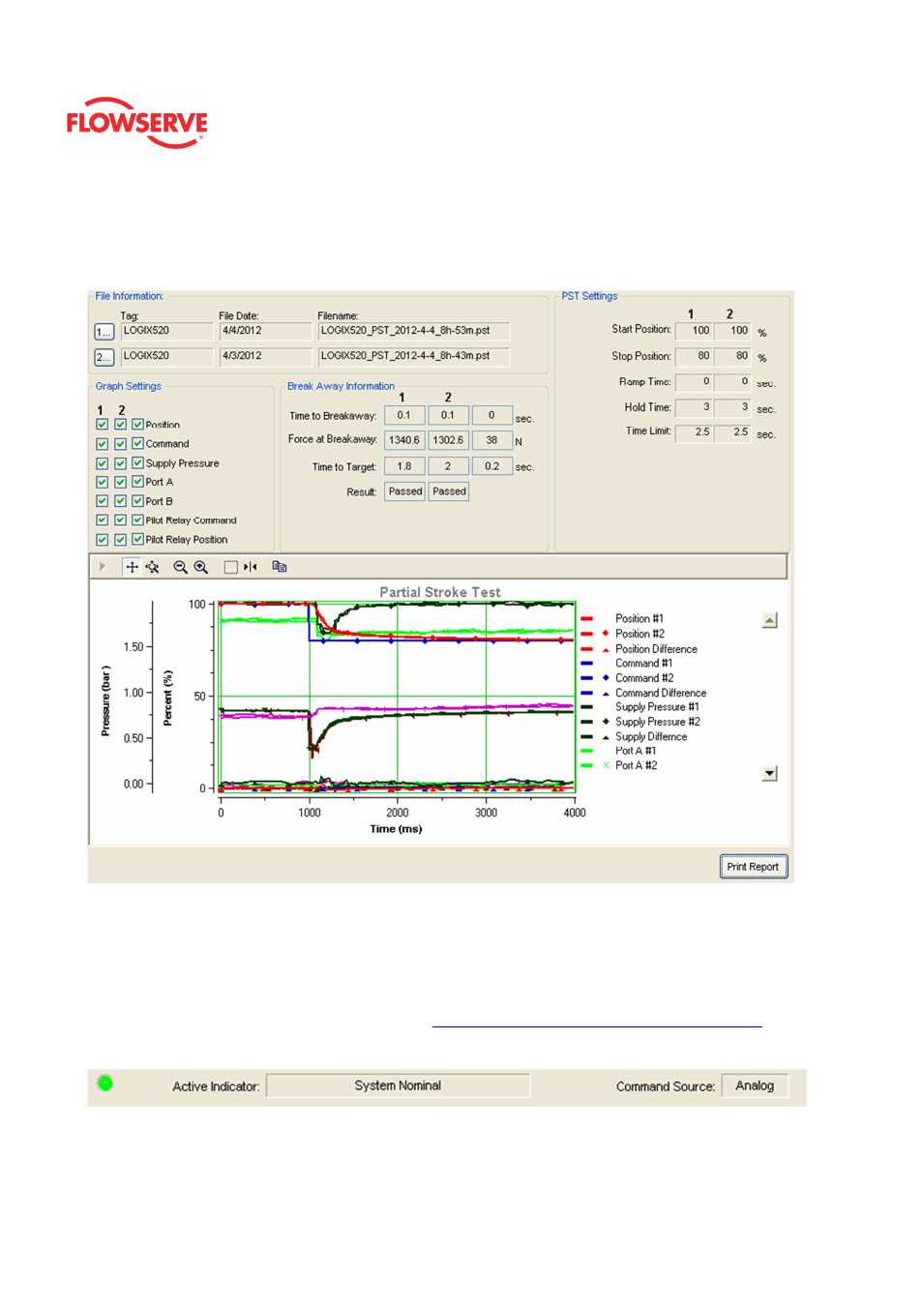Click the zoom out magnifier icon
923x1307 pixels.
point(180,567)
